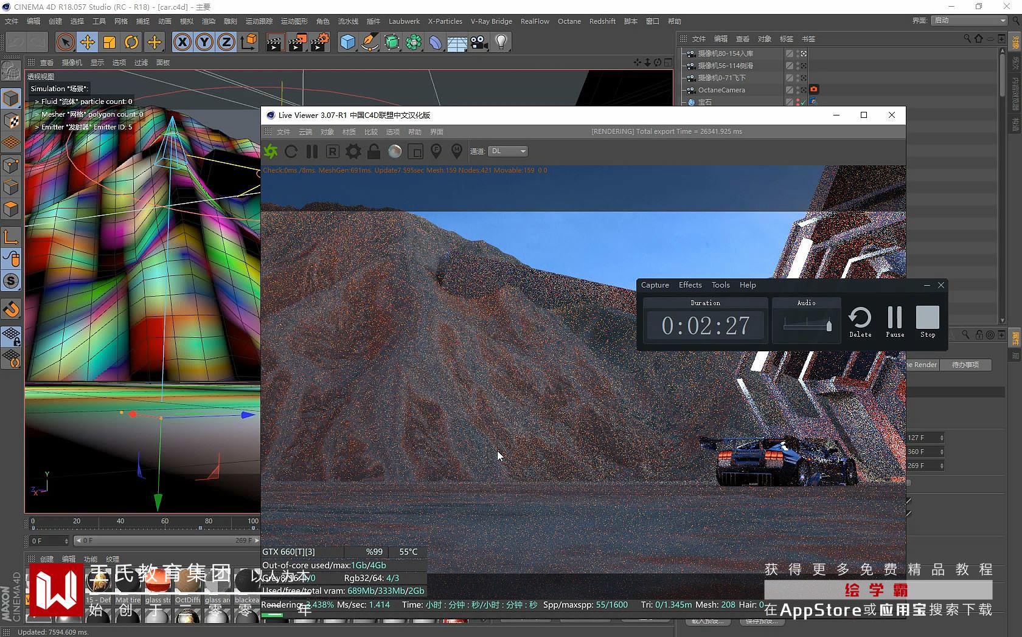Toggle Z axis lock
The height and width of the screenshot is (637, 1022).
(x=226, y=42)
